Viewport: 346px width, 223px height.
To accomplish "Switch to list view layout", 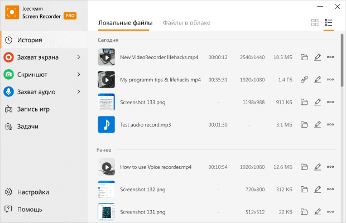I will click(x=329, y=23).
